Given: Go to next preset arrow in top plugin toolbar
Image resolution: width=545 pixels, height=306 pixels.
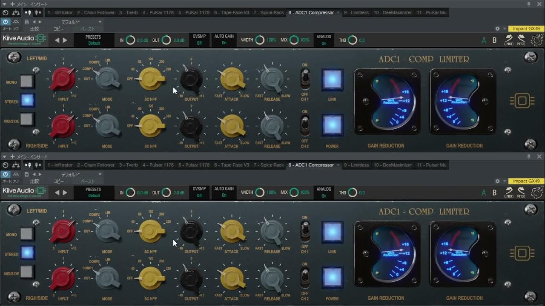Looking at the screenshot, I should 65,40.
